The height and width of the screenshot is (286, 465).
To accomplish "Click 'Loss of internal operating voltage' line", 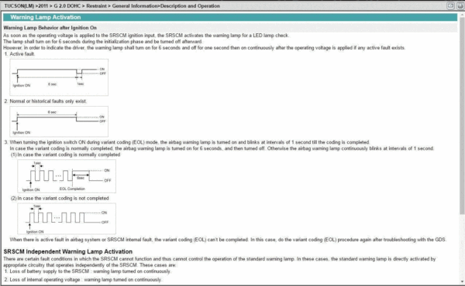I will [x=83, y=280].
